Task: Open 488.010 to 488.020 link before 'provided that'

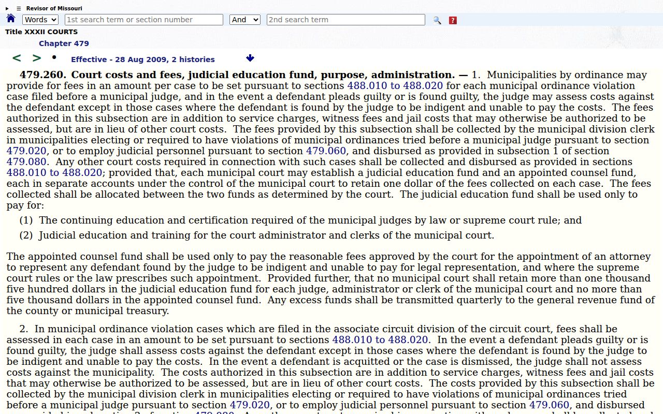Action: [x=54, y=173]
